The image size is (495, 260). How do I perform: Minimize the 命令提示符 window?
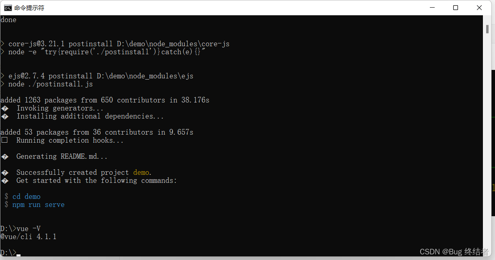(x=432, y=8)
